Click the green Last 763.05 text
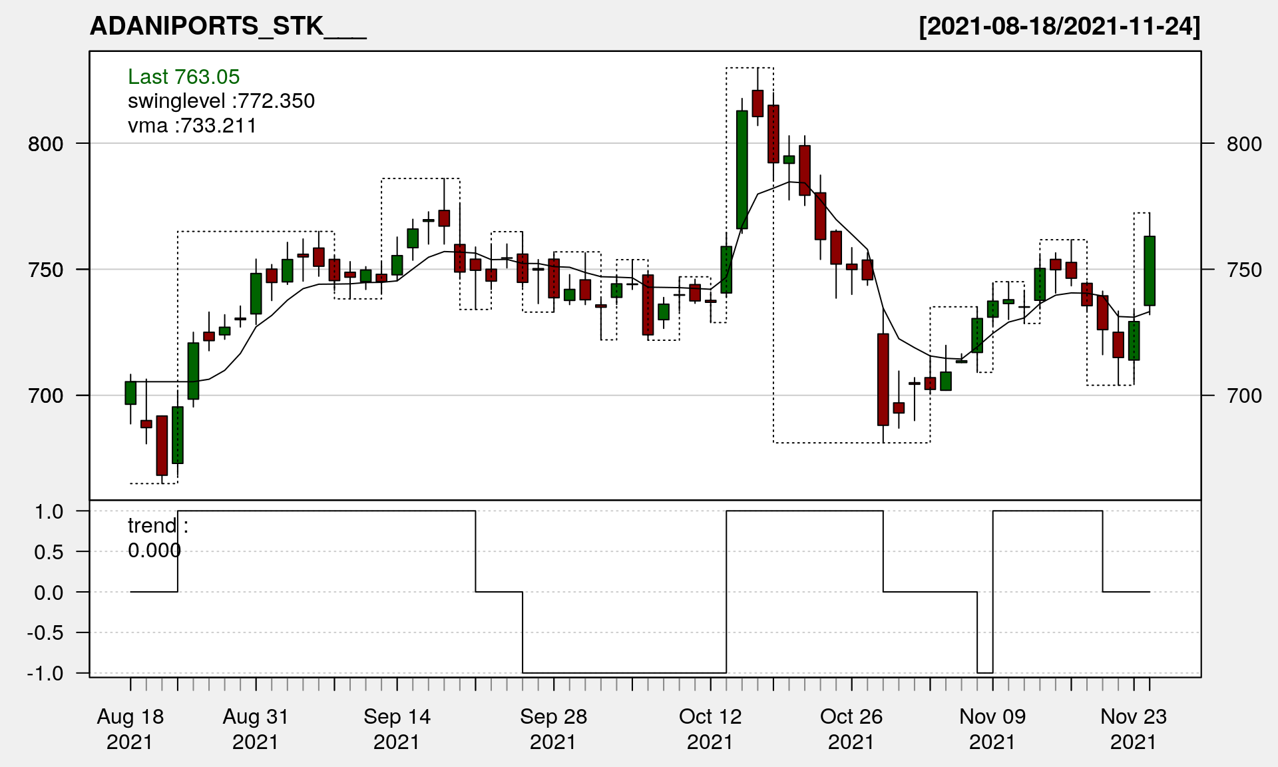Viewport: 1278px width, 767px height. tap(184, 77)
